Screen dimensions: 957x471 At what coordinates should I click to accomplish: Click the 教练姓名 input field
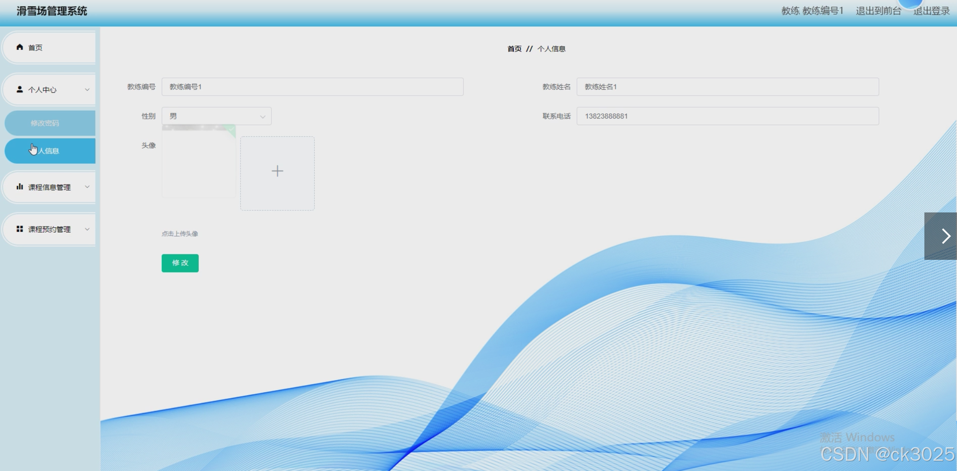pyautogui.click(x=727, y=87)
